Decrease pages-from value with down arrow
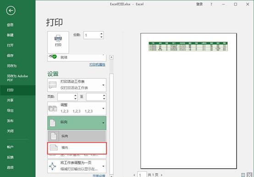Viewport: 254px width, 177px height. click(x=76, y=99)
